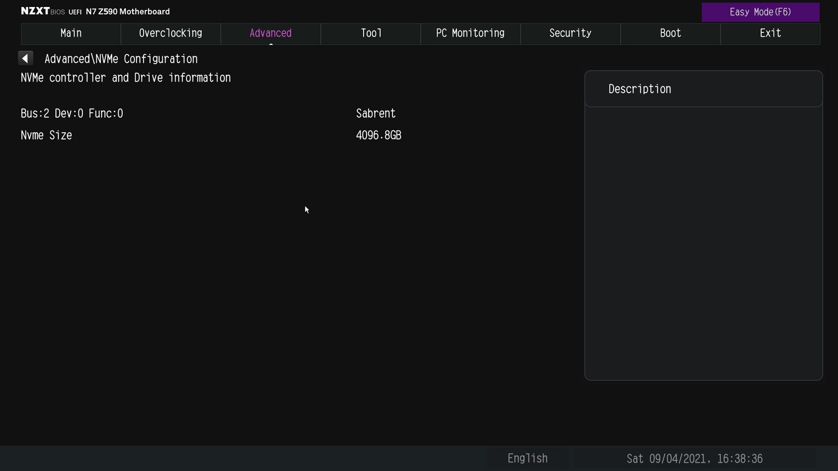Click N7 Z590 Motherboard title text

coord(128,11)
